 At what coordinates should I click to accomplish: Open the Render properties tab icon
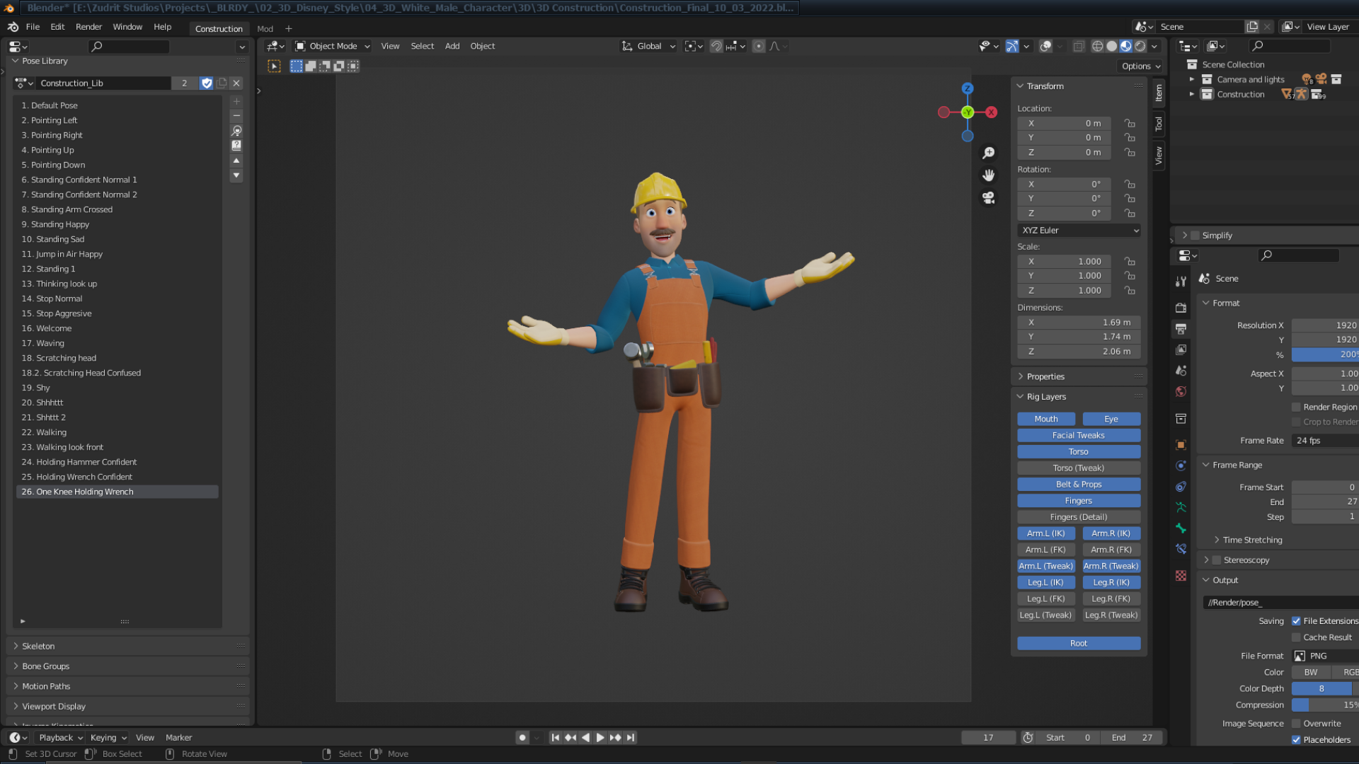(1181, 308)
